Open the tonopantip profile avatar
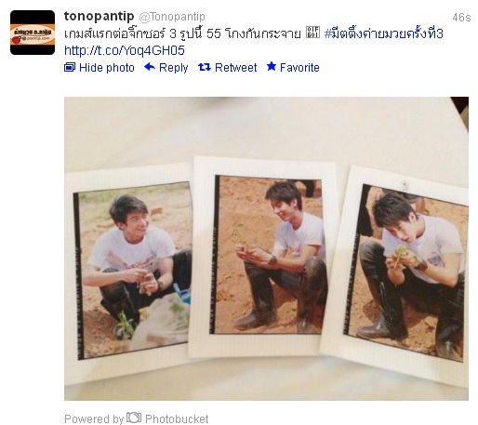478x425 pixels. point(33,33)
